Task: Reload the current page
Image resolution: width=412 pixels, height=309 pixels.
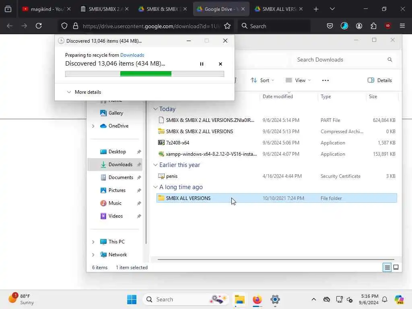Action: [39, 26]
